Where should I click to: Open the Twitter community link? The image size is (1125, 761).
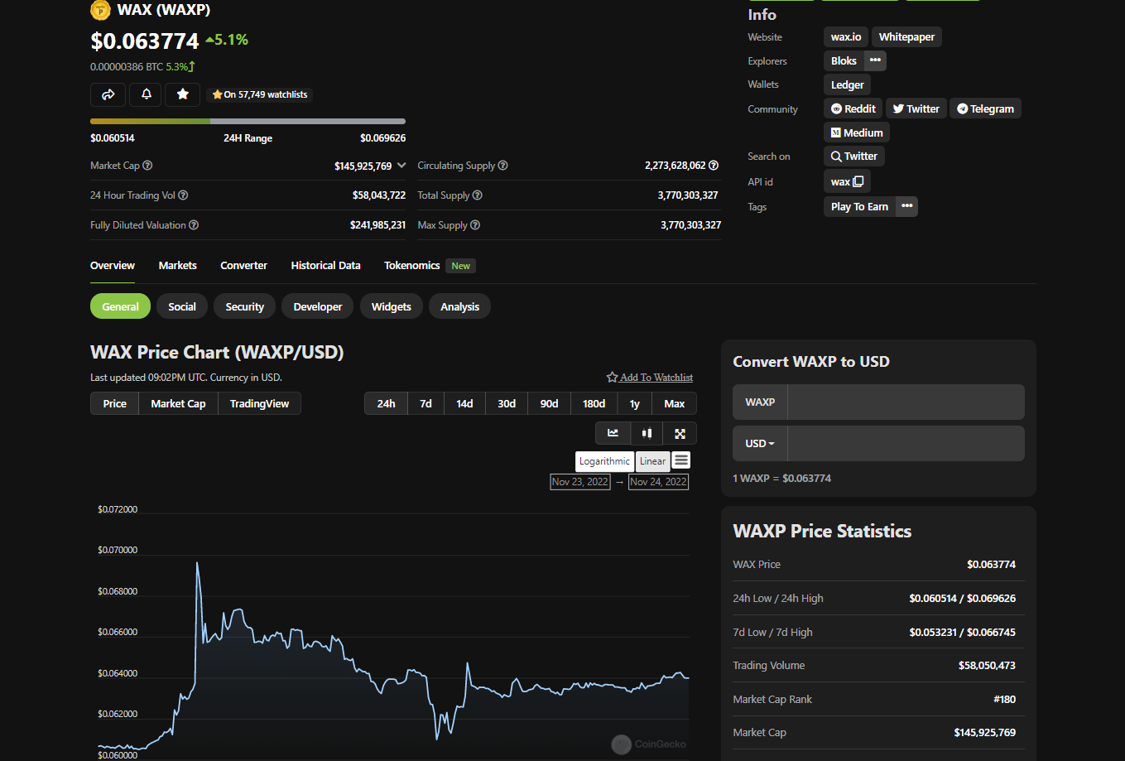916,108
